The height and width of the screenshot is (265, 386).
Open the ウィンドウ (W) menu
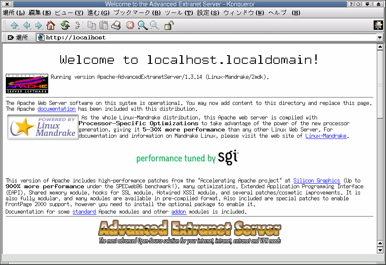(x=244, y=13)
